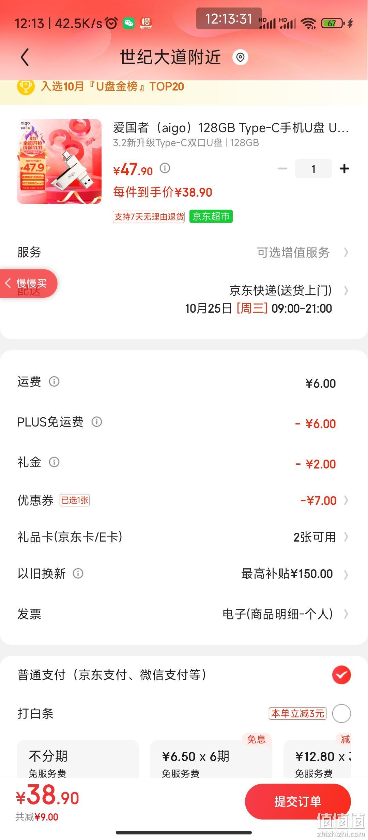Choose 不分期 installment option
This screenshot has width=368, height=840.
click(78, 759)
